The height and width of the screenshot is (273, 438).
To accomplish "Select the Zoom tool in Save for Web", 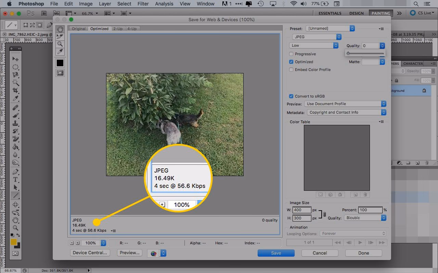I will point(60,44).
